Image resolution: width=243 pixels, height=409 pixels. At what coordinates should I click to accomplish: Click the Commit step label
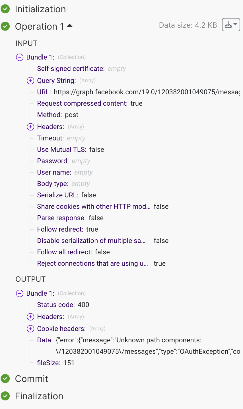point(31,379)
